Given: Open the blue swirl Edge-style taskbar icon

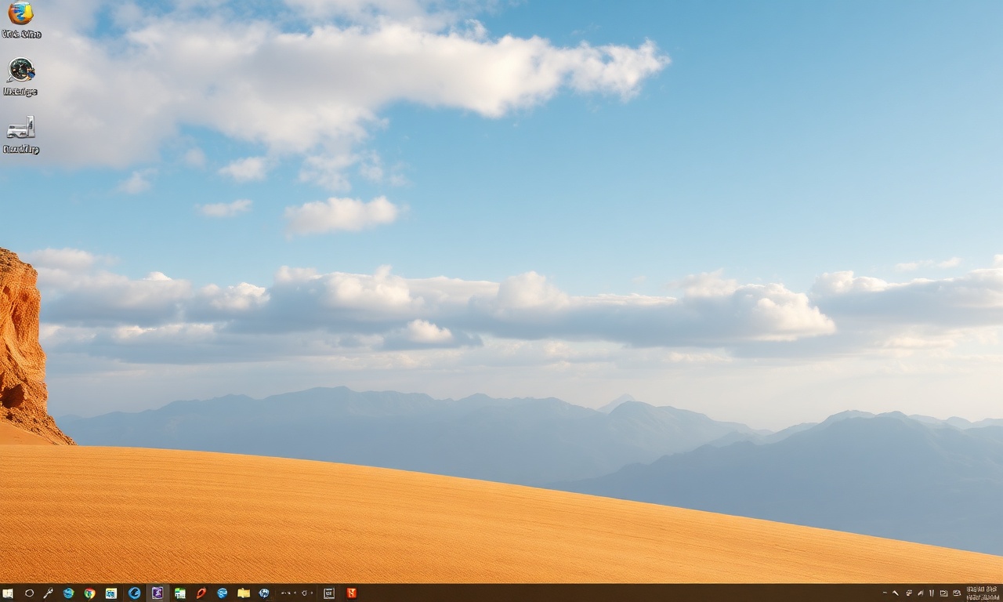Looking at the screenshot, I should pos(134,593).
